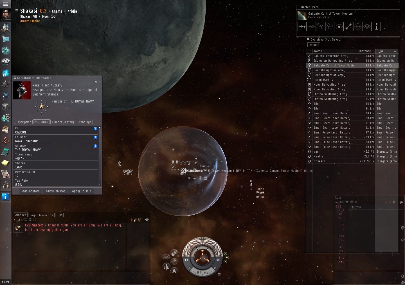
Task: Click Look At eye icon
Action: pyautogui.click(x=367, y=27)
